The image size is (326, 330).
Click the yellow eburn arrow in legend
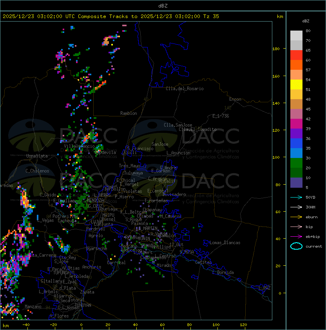pyautogui.click(x=296, y=217)
